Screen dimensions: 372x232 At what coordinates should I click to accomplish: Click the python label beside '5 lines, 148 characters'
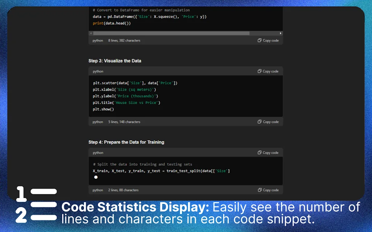pyautogui.click(x=97, y=122)
